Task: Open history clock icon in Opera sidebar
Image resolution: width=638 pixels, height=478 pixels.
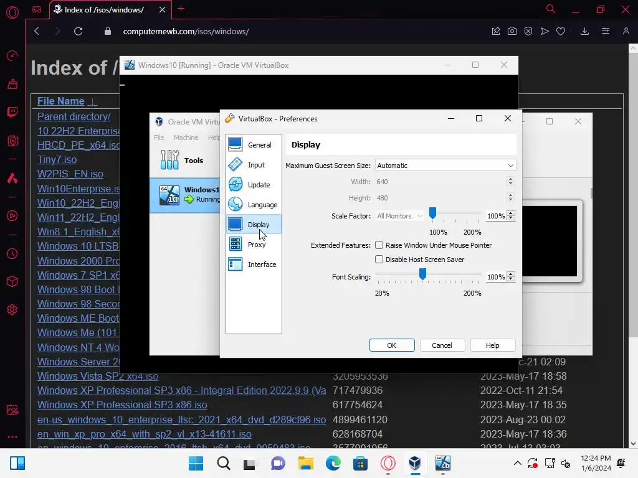Action: click(x=12, y=254)
